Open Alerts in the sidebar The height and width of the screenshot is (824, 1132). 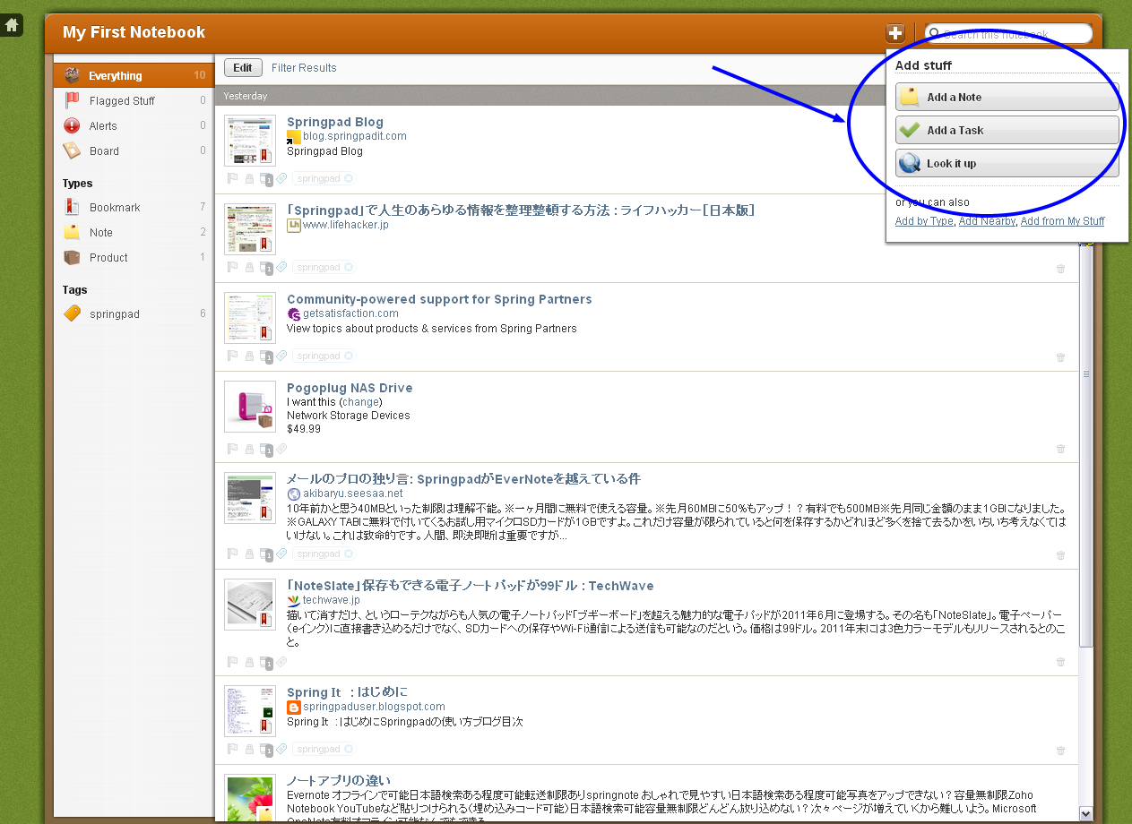134,126
